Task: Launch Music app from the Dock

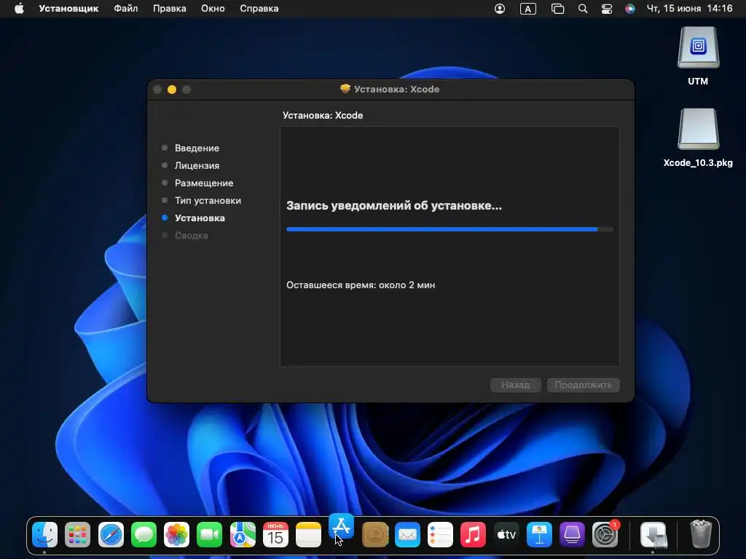Action: point(473,535)
